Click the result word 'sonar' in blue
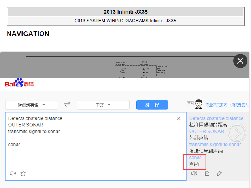 195,158
